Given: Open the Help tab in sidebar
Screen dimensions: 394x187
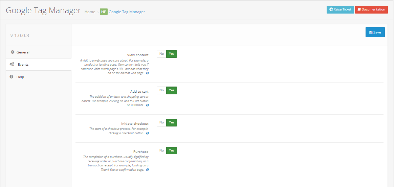Looking at the screenshot, I should click(20, 77).
